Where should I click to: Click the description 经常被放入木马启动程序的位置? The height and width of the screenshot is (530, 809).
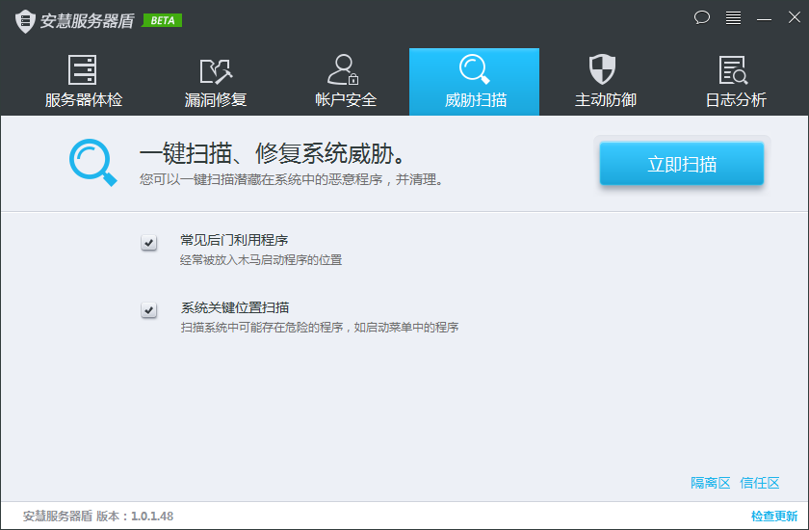click(x=261, y=260)
